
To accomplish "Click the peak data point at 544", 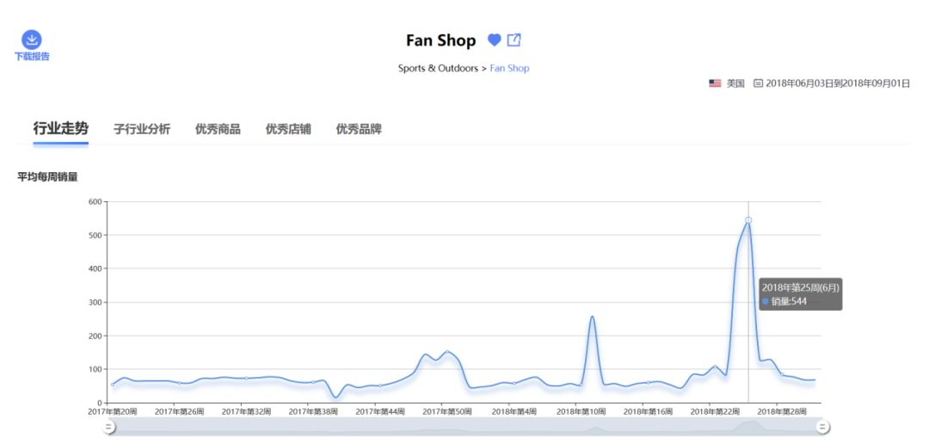I will click(748, 219).
